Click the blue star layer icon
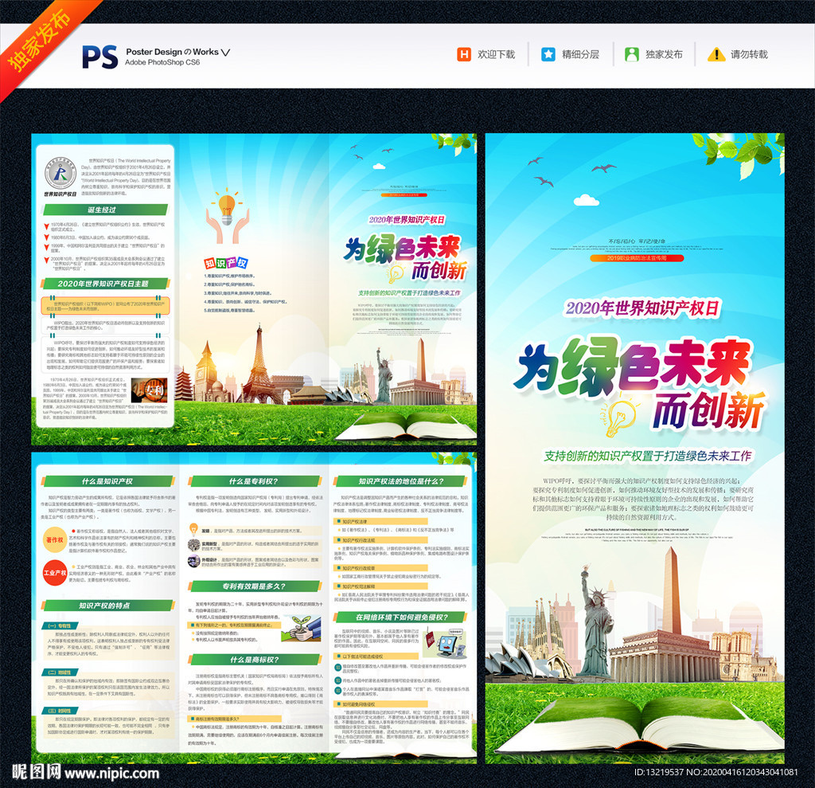This screenshot has height=788, width=815. tap(548, 54)
